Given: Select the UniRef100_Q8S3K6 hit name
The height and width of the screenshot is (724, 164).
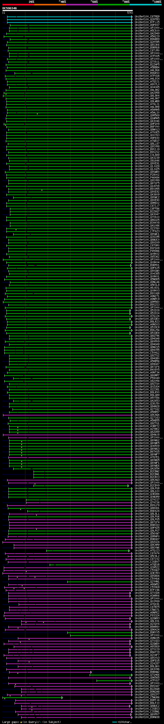Looking at the screenshot, I should pos(147,45).
